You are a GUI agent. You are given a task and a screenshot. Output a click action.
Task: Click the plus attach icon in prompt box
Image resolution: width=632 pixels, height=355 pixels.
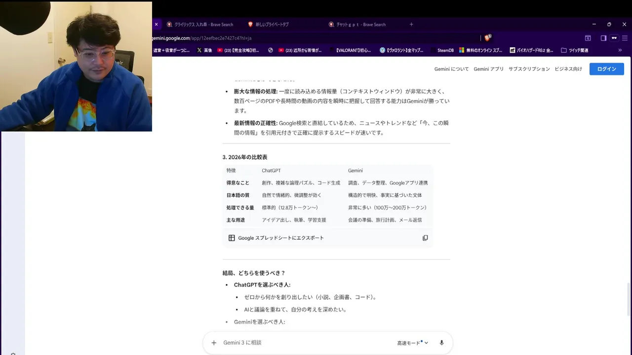214,343
